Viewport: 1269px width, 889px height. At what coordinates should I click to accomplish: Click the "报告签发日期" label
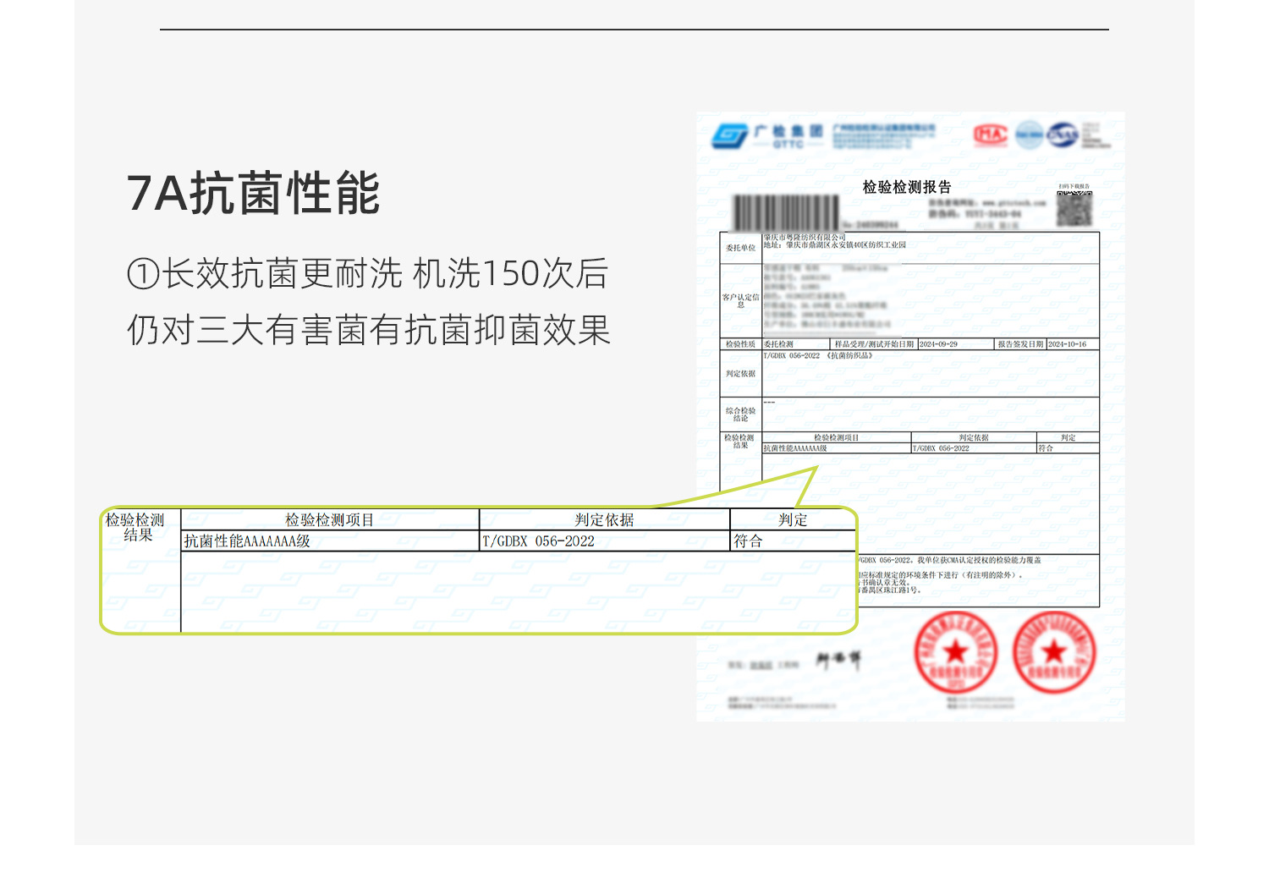click(x=1020, y=344)
